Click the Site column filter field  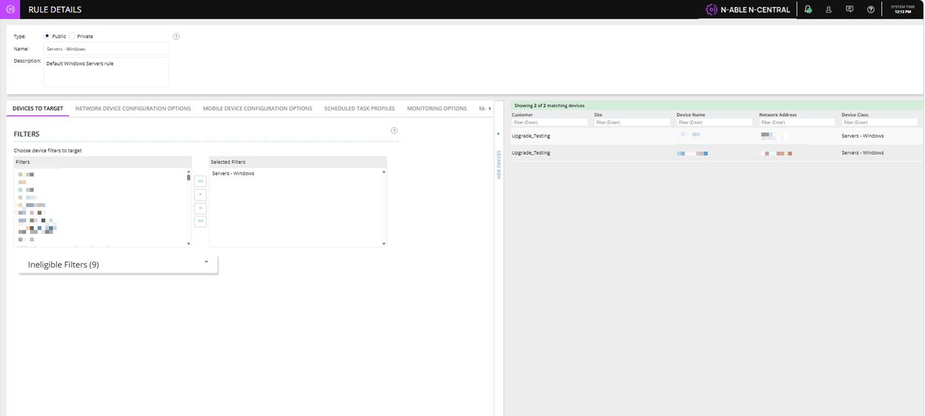pyautogui.click(x=632, y=122)
